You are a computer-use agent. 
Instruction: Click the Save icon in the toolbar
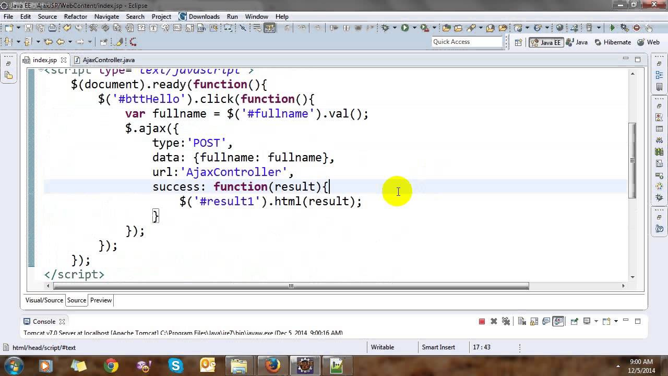(28, 28)
